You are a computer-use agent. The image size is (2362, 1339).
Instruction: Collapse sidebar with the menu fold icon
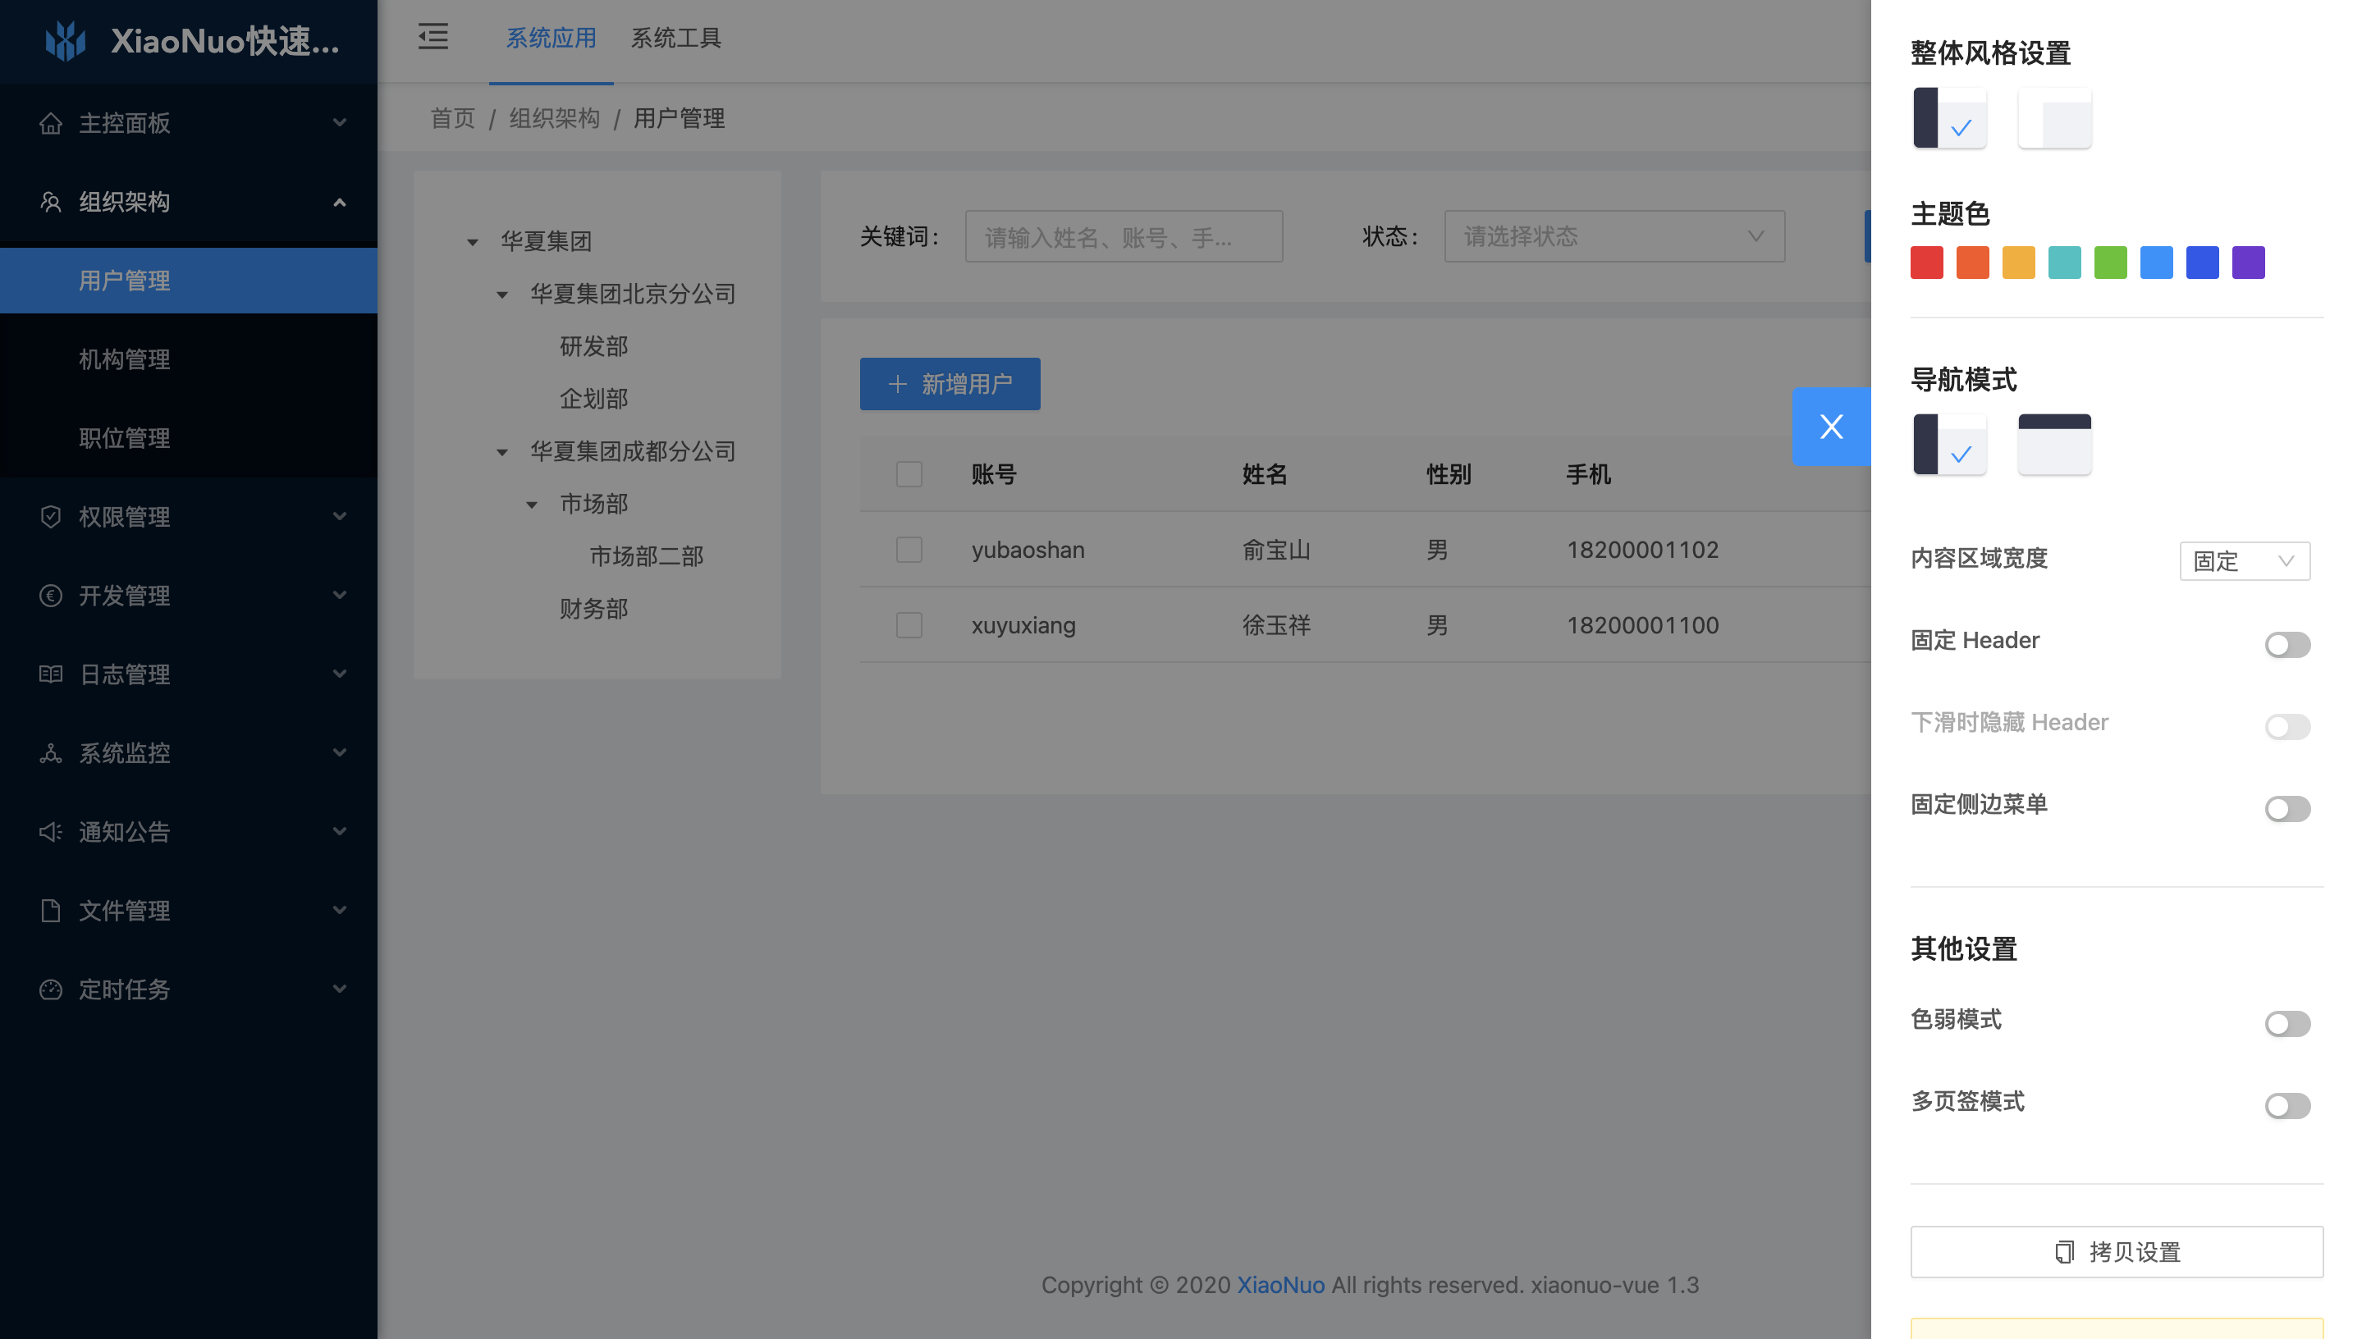click(433, 37)
